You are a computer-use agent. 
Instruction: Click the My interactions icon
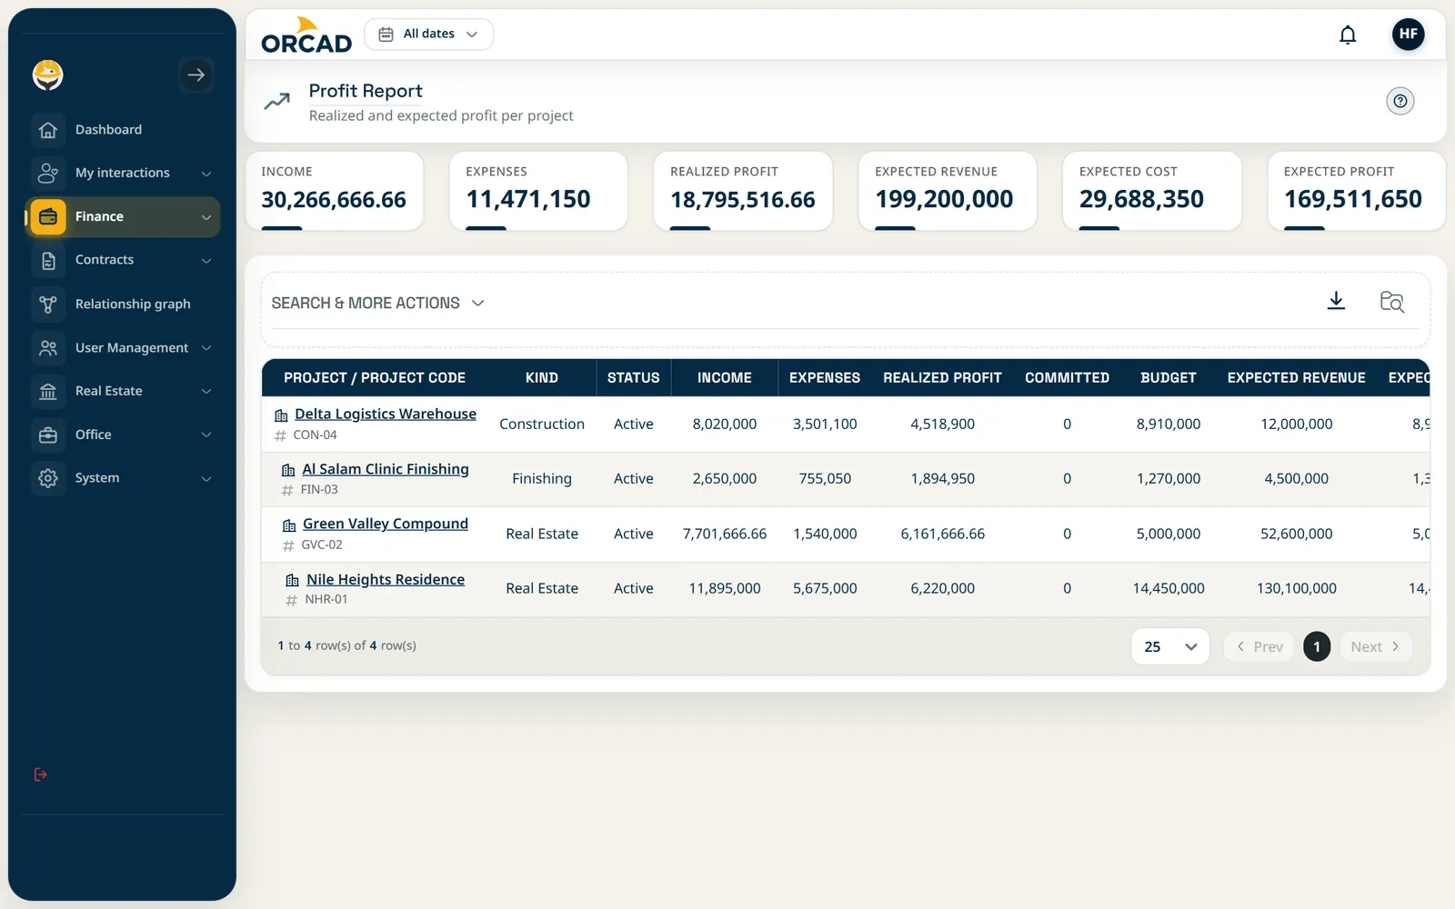(48, 173)
